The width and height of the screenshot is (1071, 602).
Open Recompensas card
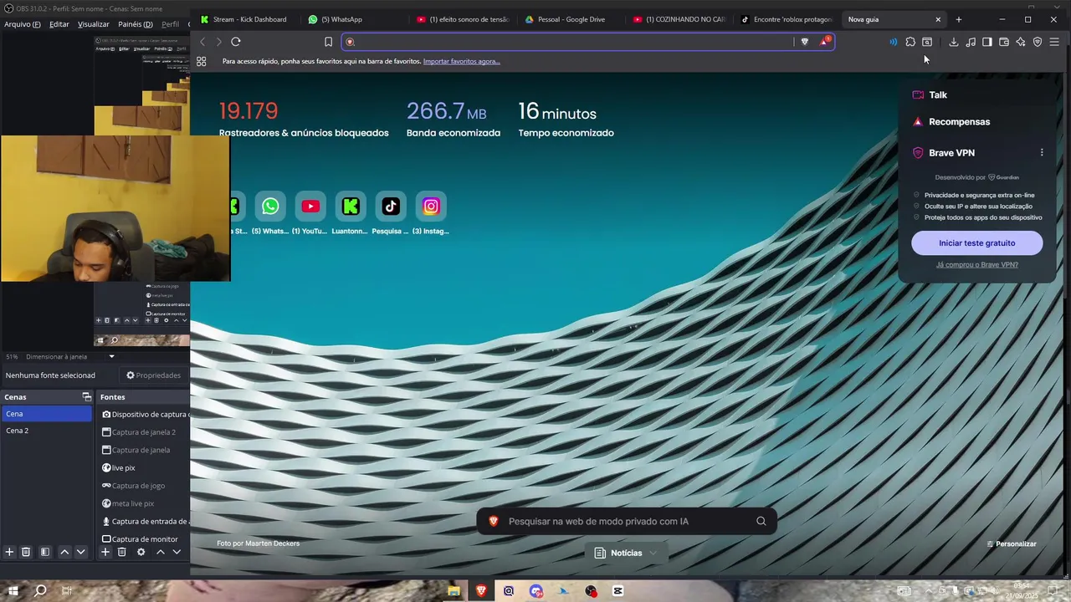click(977, 122)
